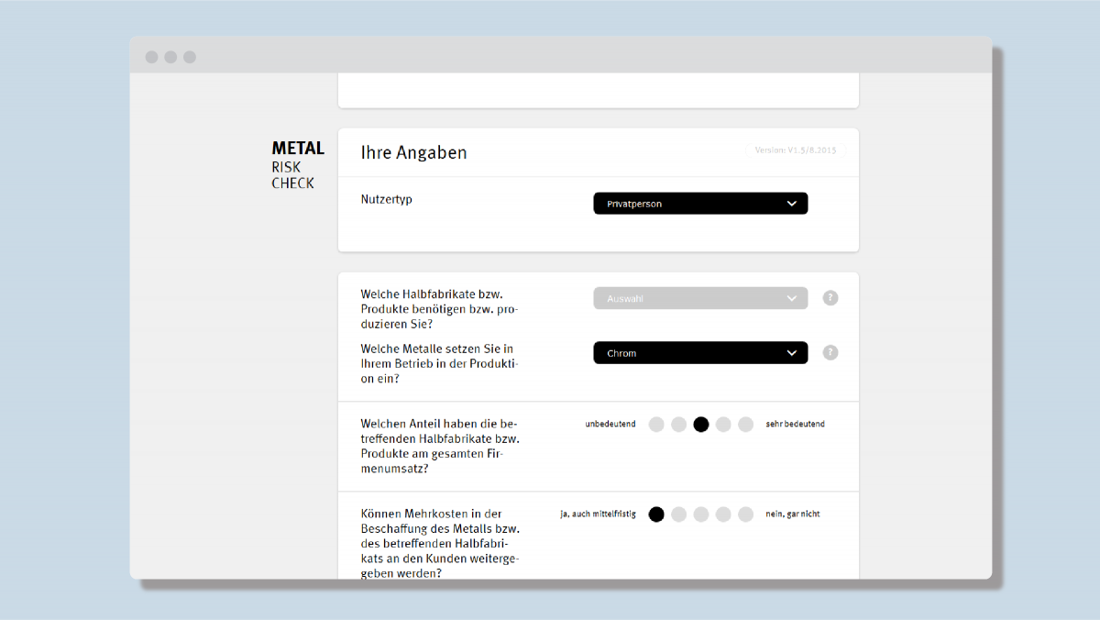Expand the Chrom metals dropdown
Screen dimensions: 1100x620
point(700,353)
